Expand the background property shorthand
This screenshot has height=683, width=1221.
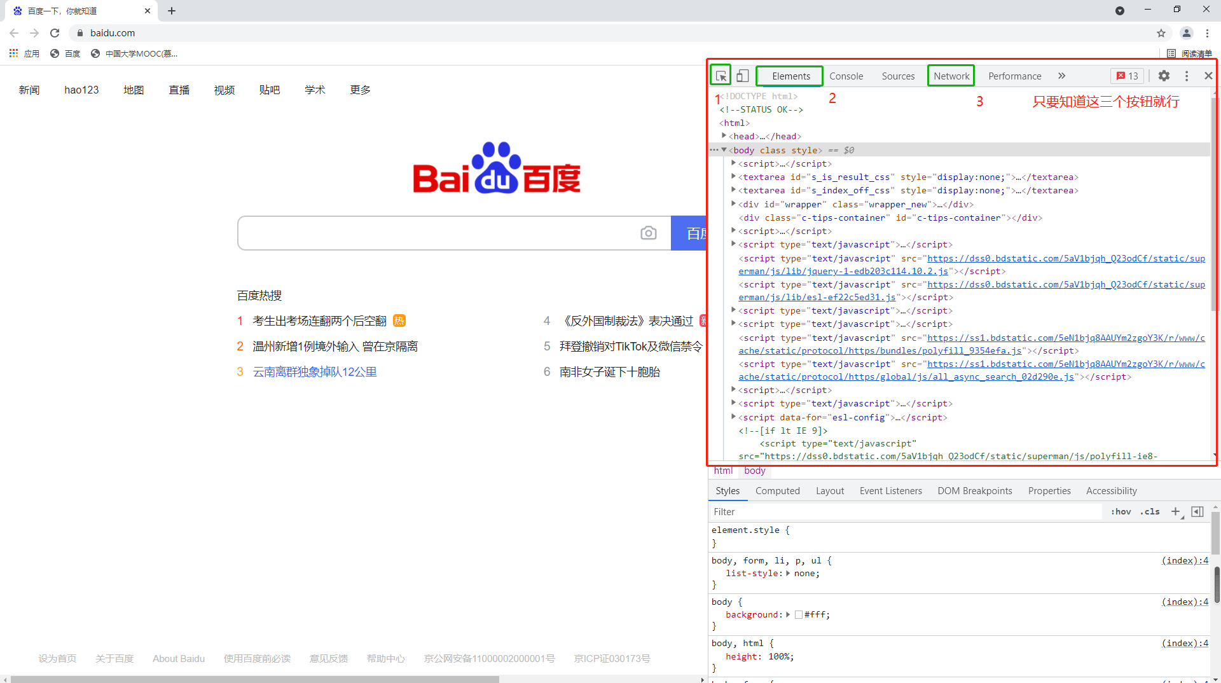click(x=788, y=614)
